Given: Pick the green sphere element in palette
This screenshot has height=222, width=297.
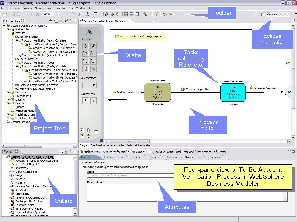Looking at the screenshot, I should tap(93, 69).
